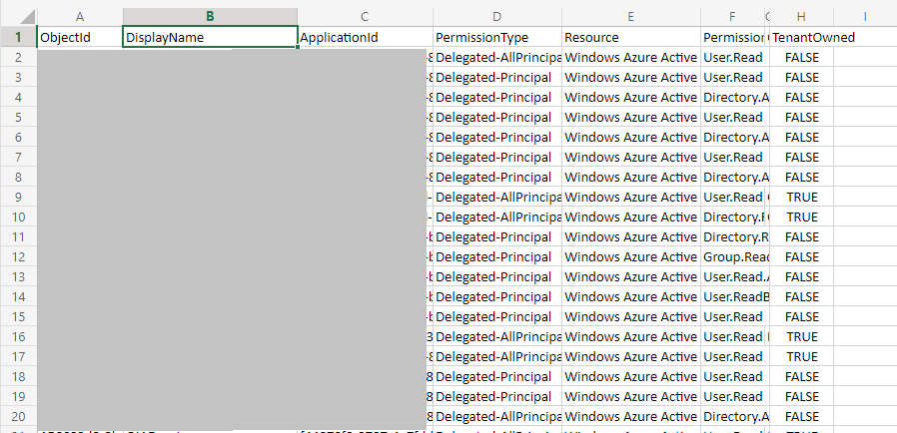Select FALSE cell in row 7
Image resolution: width=897 pixels, height=433 pixels.
tap(801, 157)
